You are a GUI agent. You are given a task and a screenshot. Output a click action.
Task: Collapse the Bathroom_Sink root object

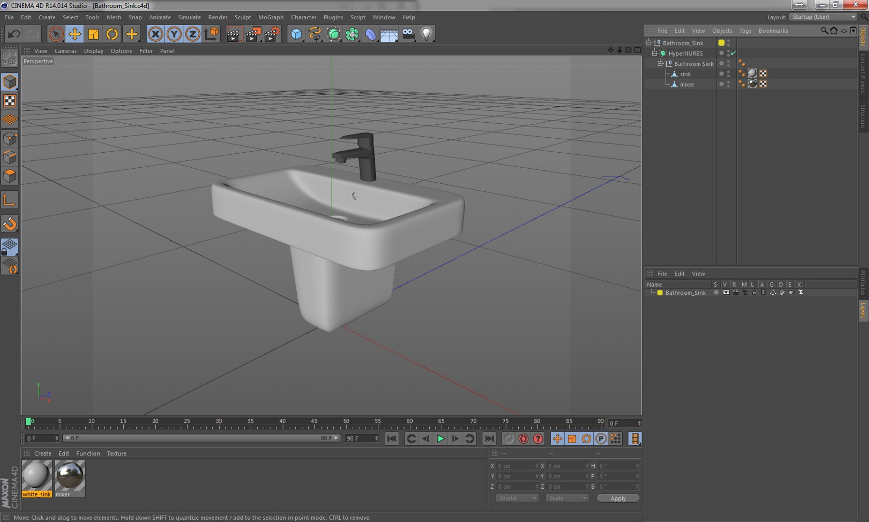point(649,43)
